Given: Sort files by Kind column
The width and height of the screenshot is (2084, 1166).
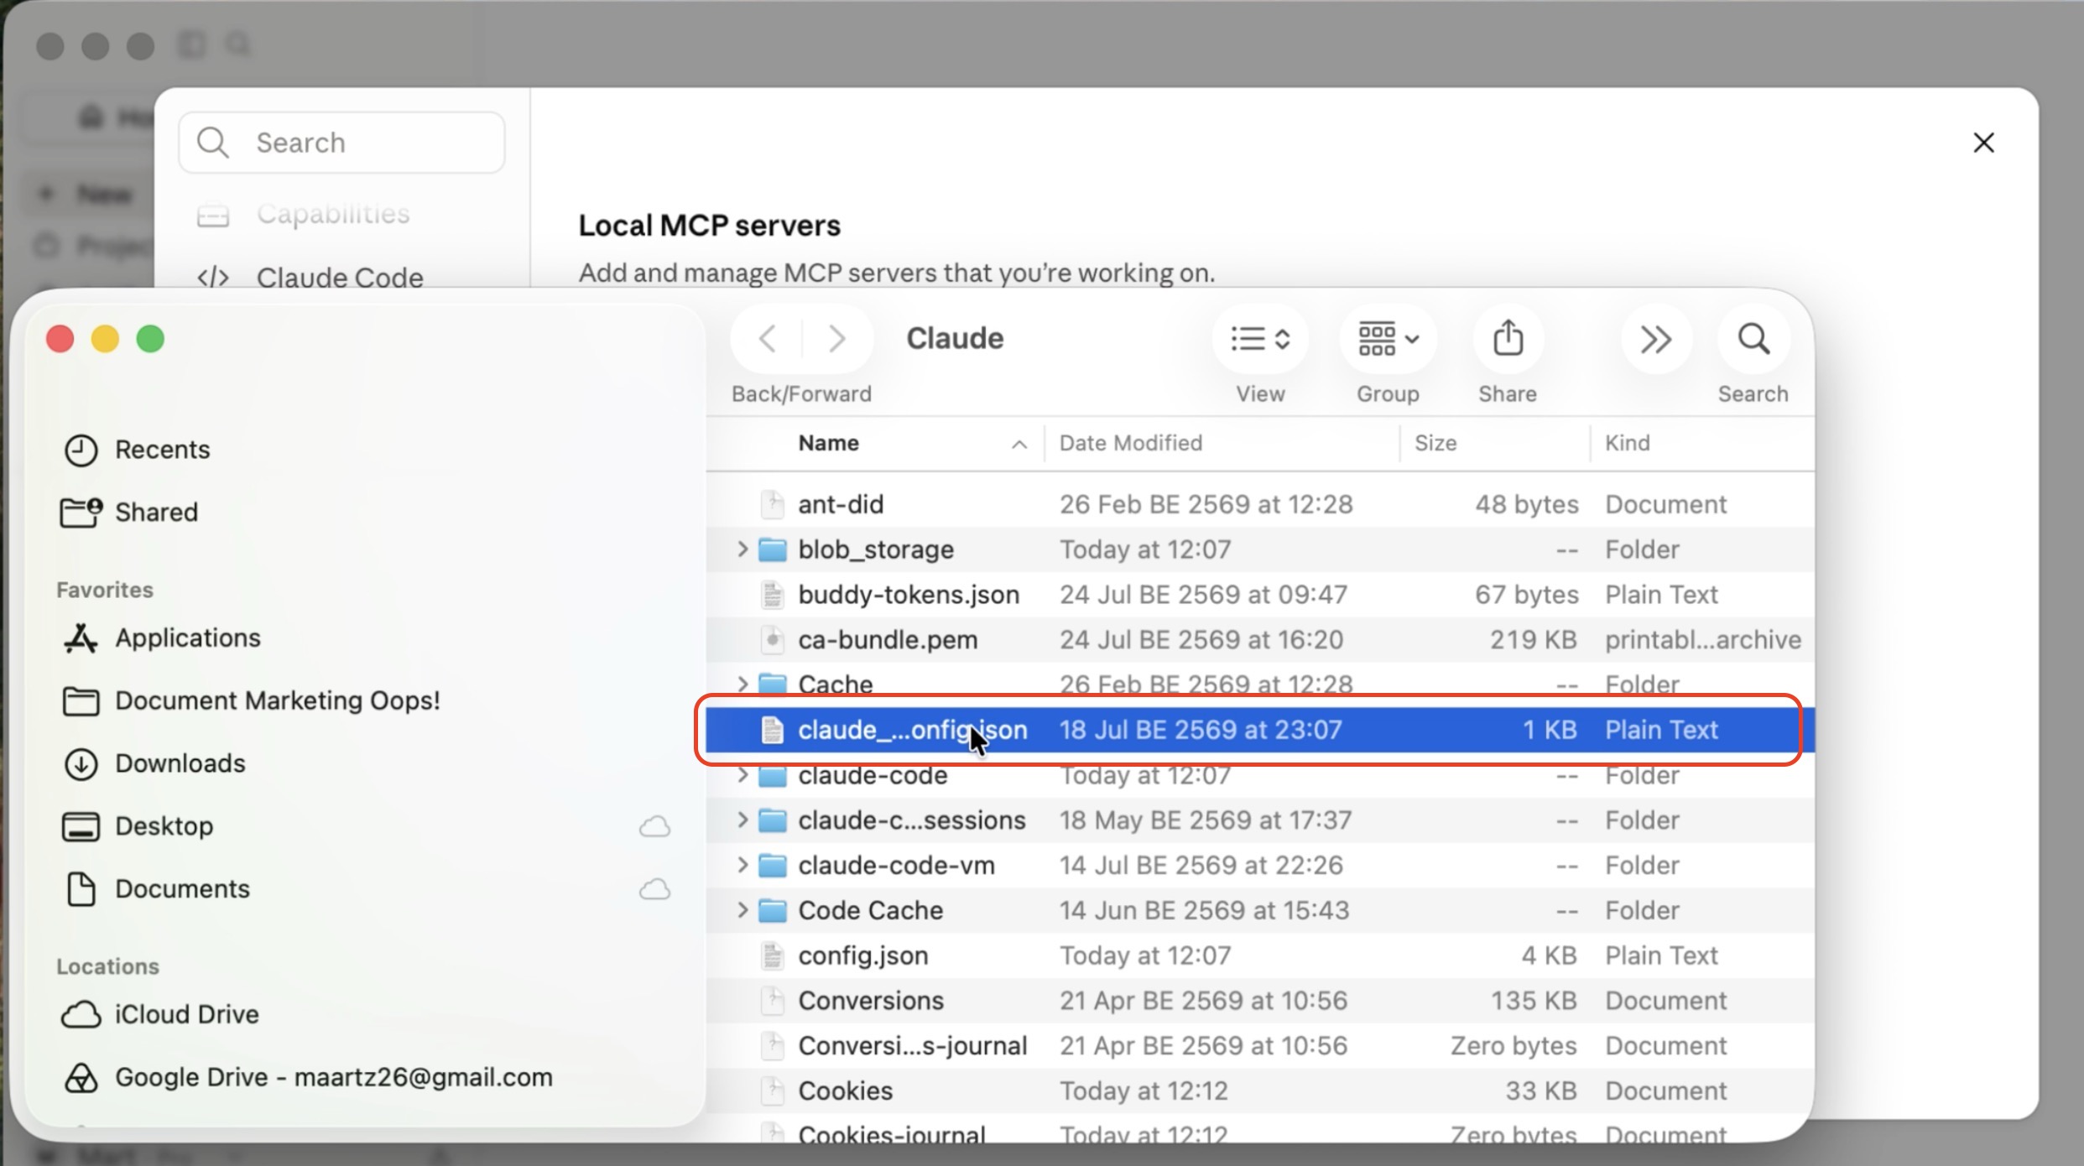Looking at the screenshot, I should click(x=1702, y=443).
